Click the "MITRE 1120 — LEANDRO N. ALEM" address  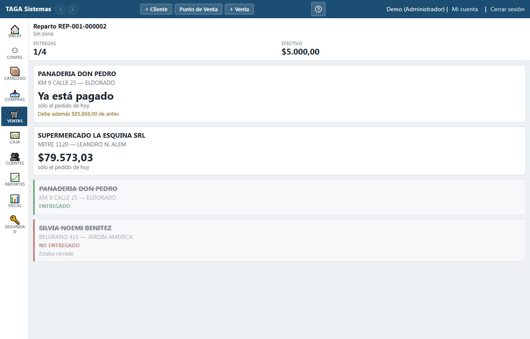(x=82, y=144)
